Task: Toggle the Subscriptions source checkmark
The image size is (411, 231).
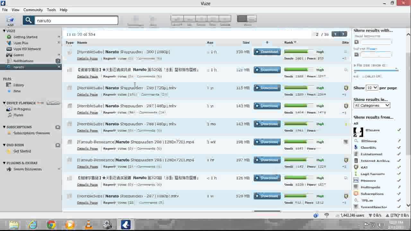Action: [x=399, y=194]
